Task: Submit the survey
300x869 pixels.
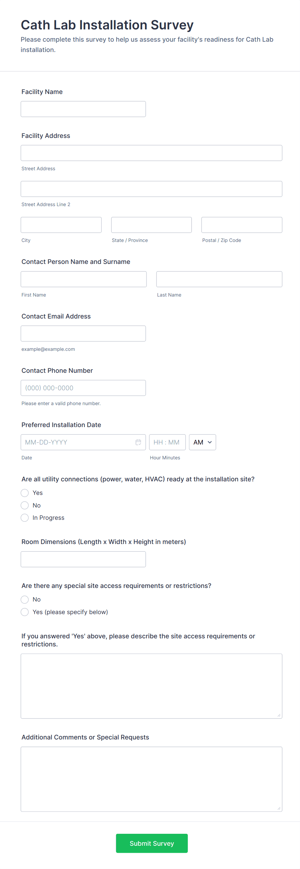Action: click(x=152, y=843)
